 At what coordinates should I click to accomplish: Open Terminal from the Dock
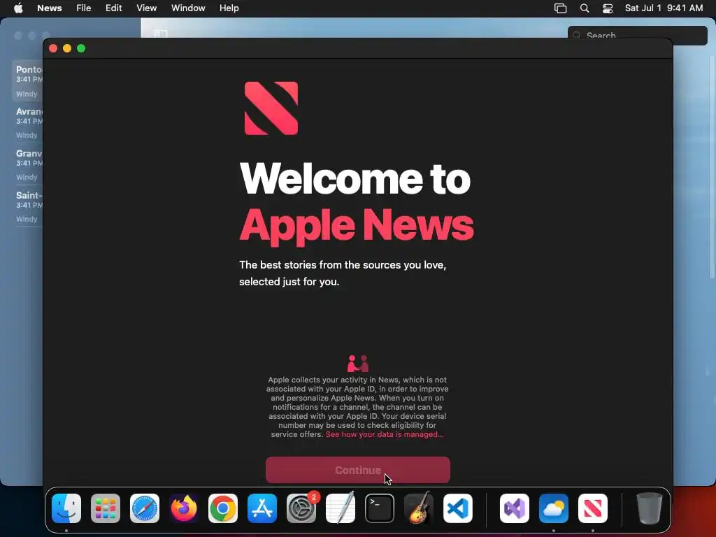click(380, 508)
